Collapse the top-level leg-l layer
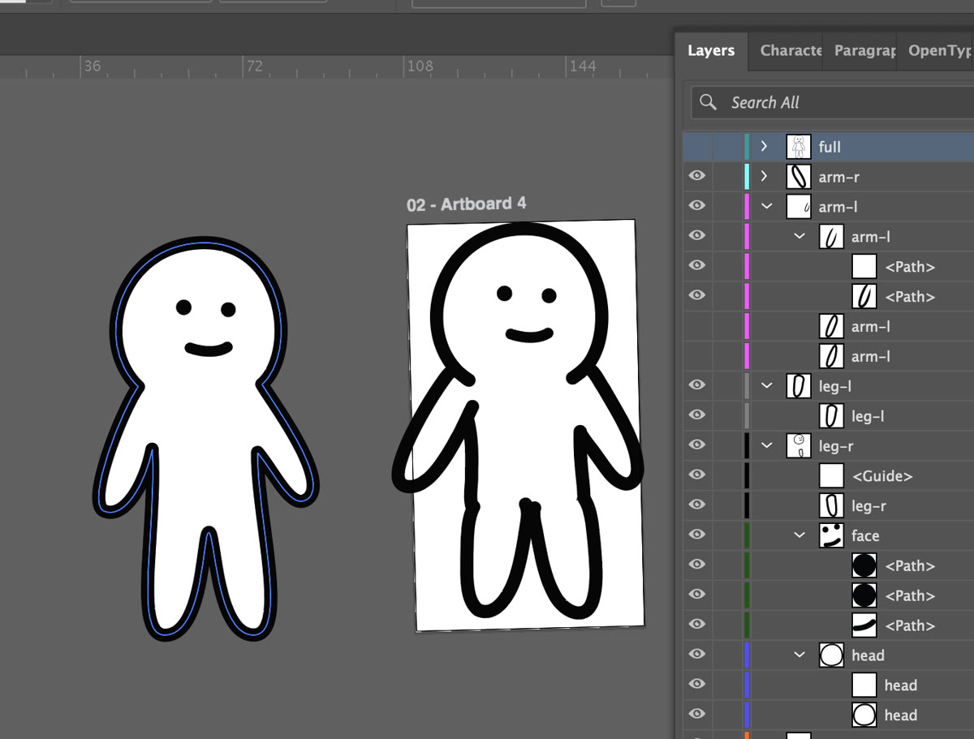Screen dimensions: 974x739 (767, 386)
